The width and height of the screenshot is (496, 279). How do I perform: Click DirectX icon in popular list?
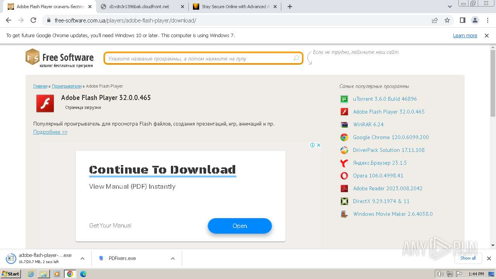(x=344, y=201)
